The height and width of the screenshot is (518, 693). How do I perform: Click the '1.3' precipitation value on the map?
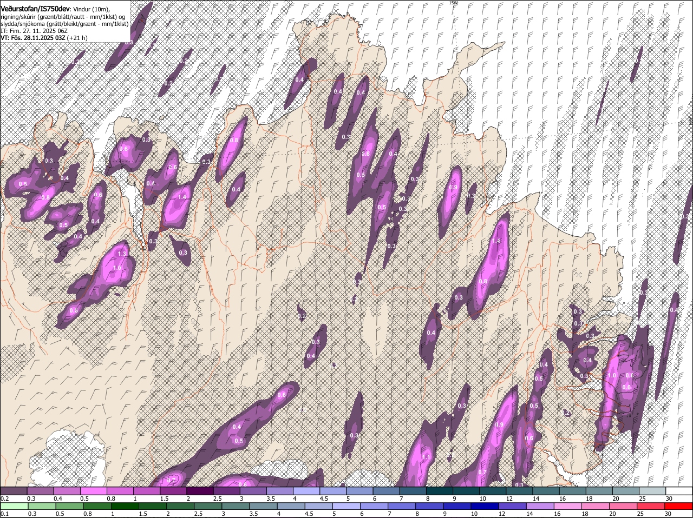point(122,254)
